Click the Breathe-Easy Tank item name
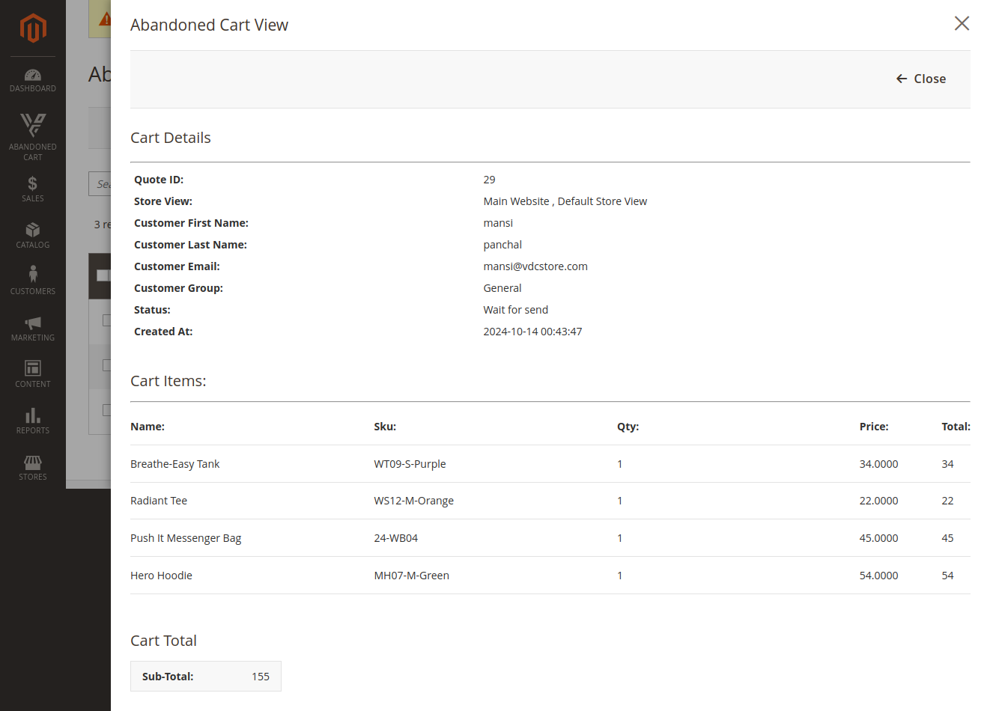 click(174, 464)
